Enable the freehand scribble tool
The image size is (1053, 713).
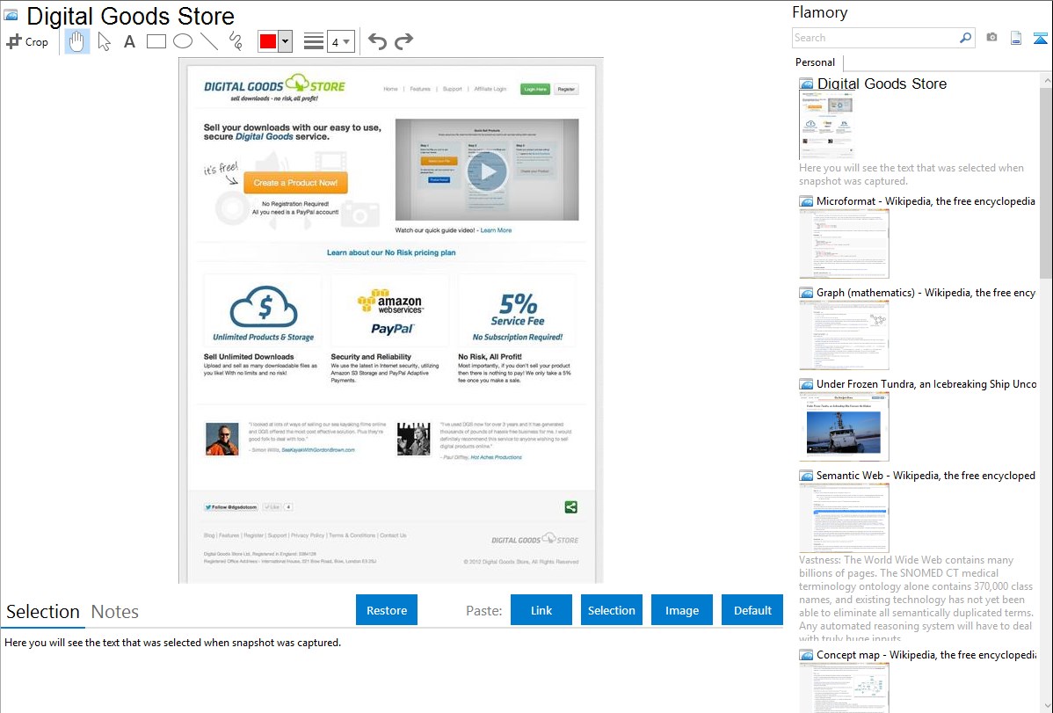pos(235,41)
